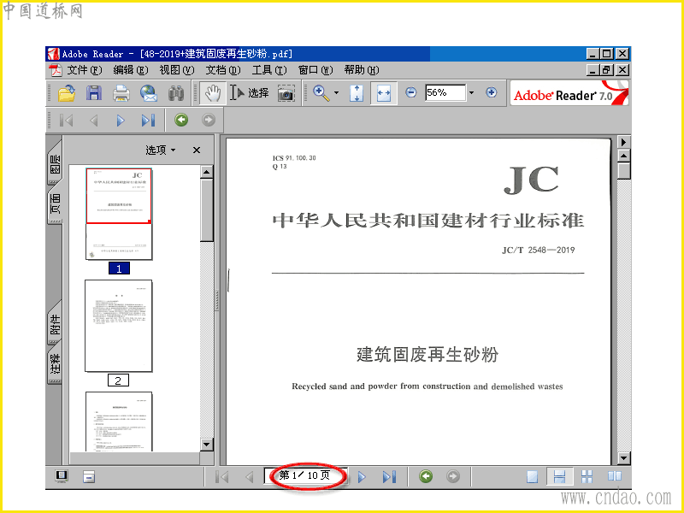Switch to the 图层 side tab
This screenshot has width=684, height=513.
point(55,162)
